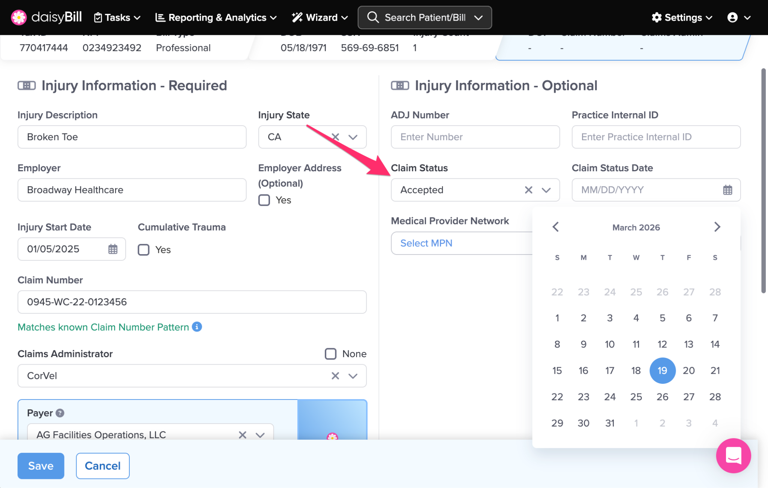Image resolution: width=768 pixels, height=488 pixels.
Task: Open the Reporting & Analytics menu
Action: click(216, 17)
